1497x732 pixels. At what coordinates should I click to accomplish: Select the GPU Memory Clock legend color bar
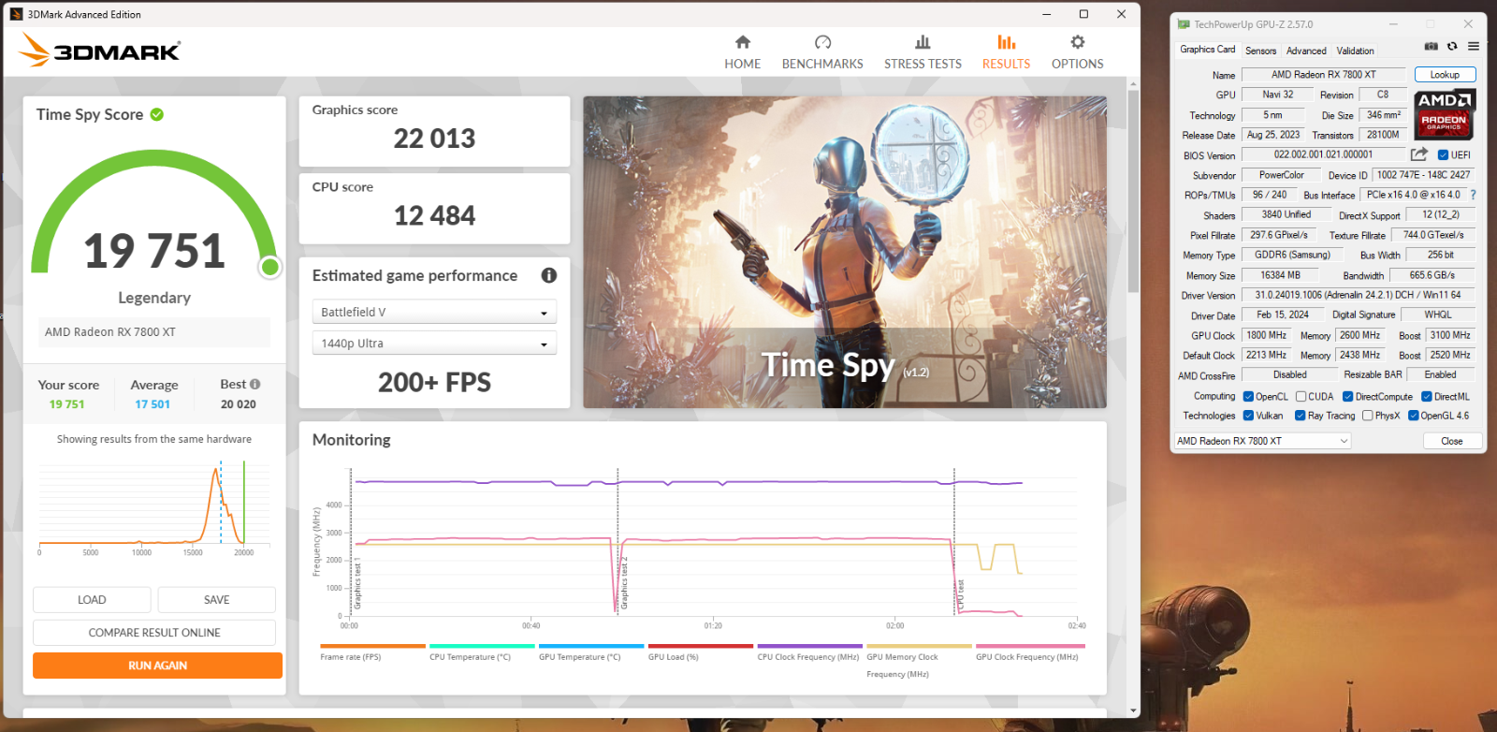[919, 646]
